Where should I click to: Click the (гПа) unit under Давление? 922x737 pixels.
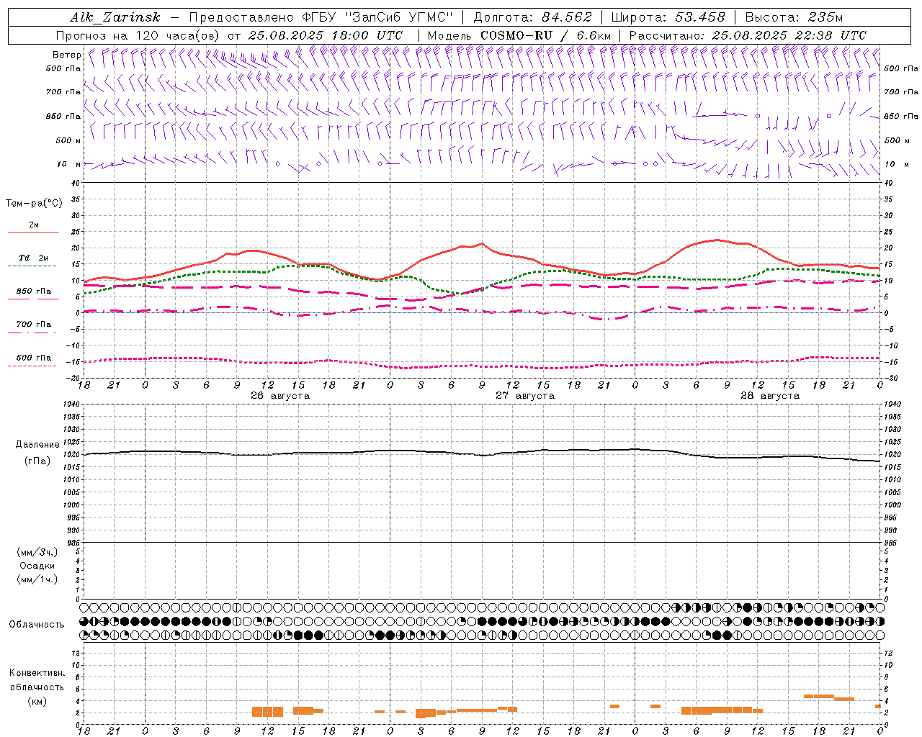(37, 461)
